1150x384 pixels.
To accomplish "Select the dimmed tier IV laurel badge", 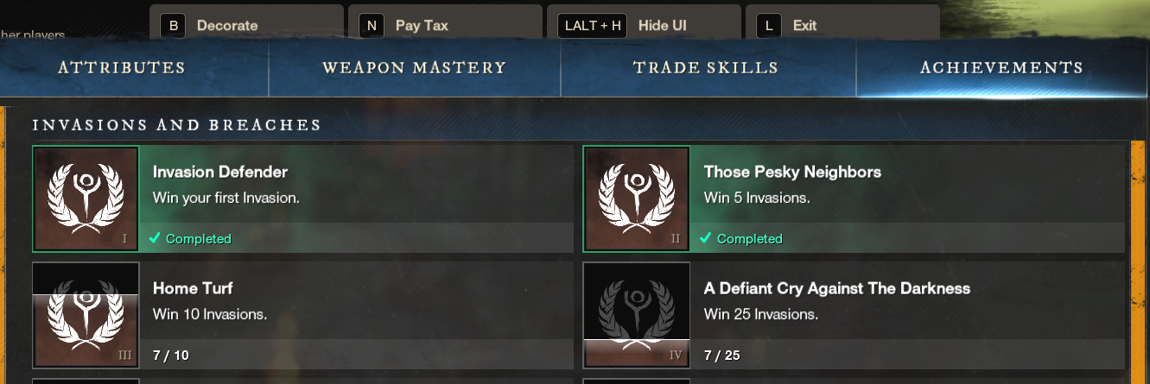I will (x=637, y=315).
